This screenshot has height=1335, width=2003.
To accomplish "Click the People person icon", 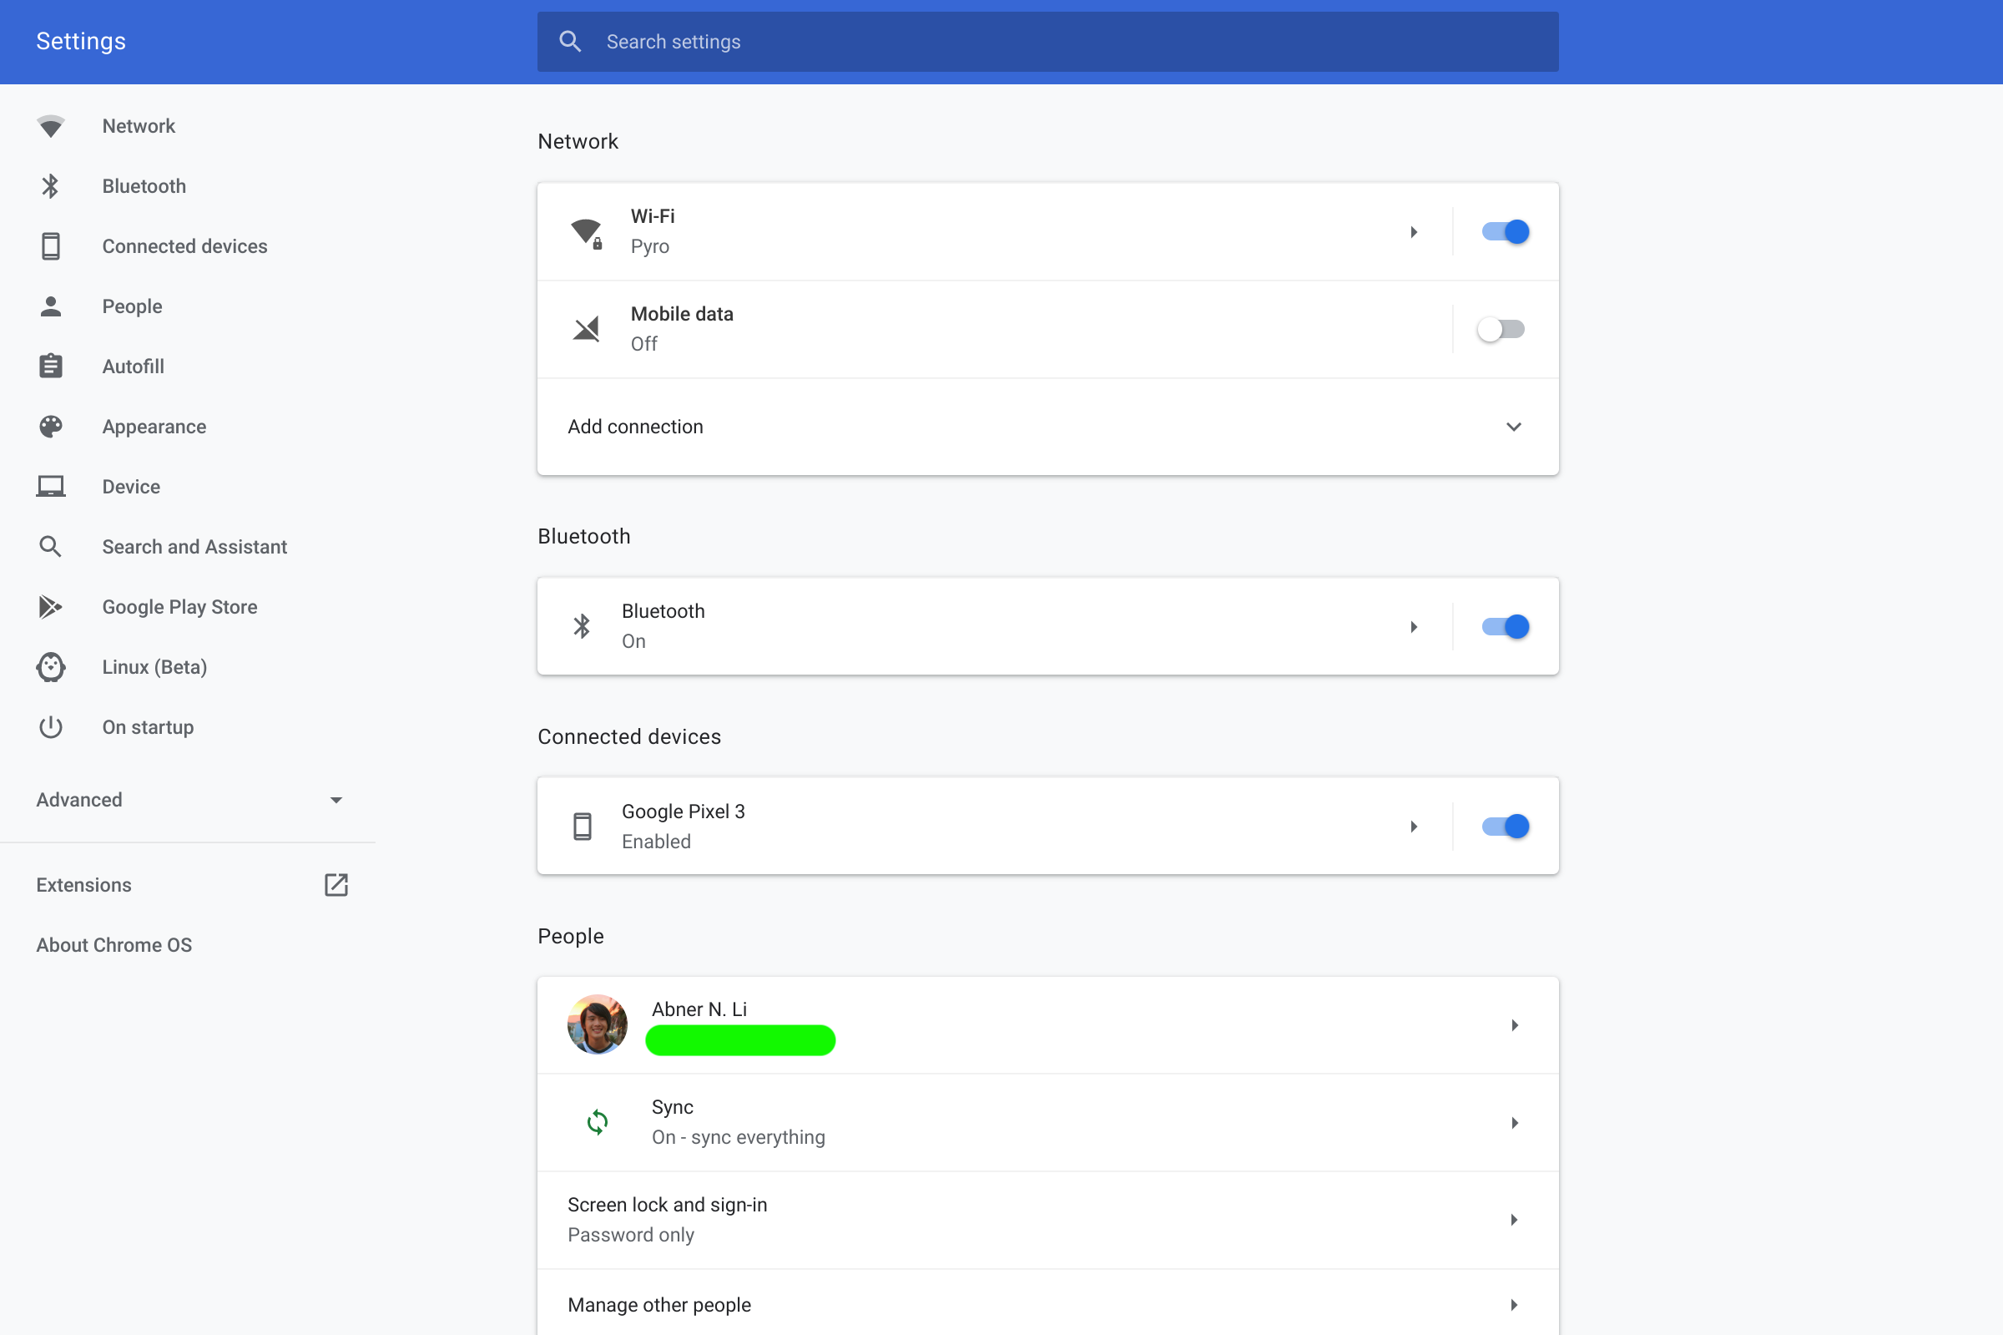I will click(x=50, y=306).
